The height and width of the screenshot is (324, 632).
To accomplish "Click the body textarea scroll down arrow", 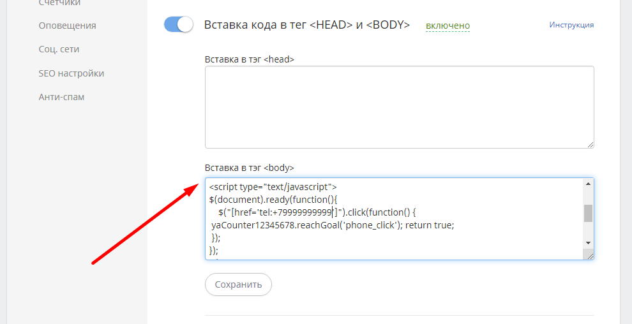I will tap(588, 243).
